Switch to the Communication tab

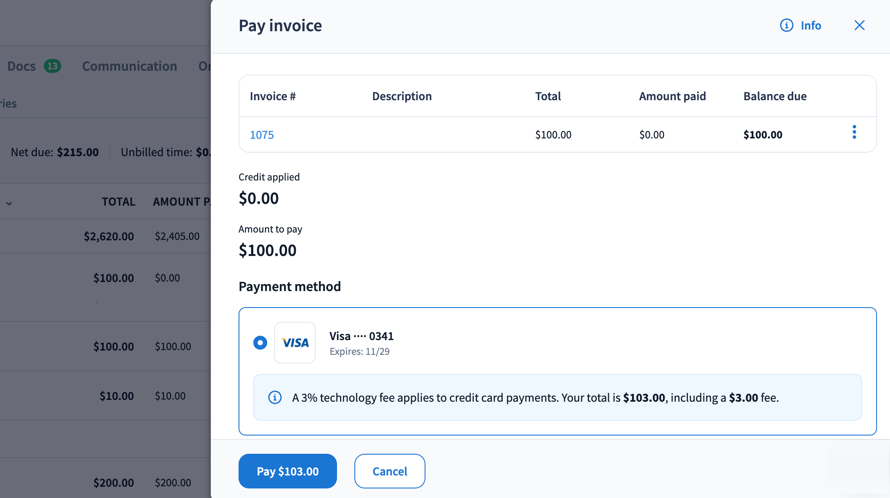tap(130, 66)
